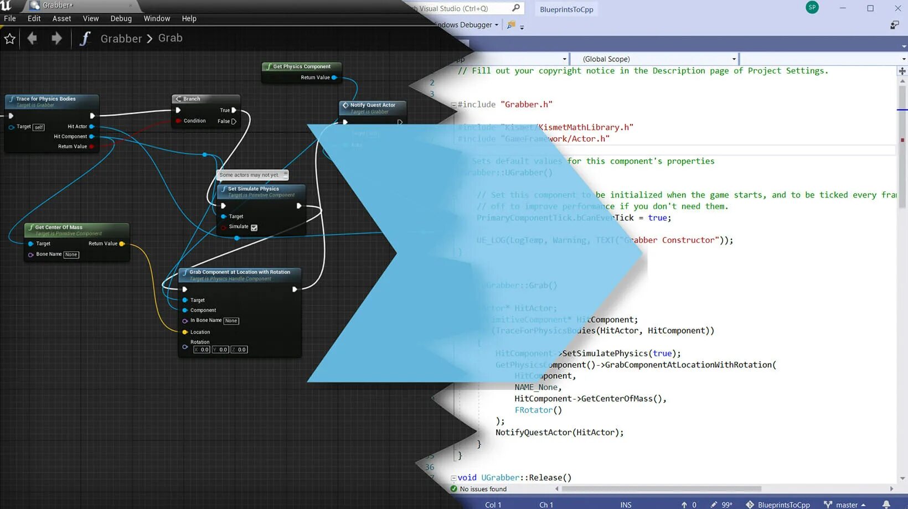Click exec output pin of Trace for Physics Bodies
The image size is (908, 509).
pos(92,116)
